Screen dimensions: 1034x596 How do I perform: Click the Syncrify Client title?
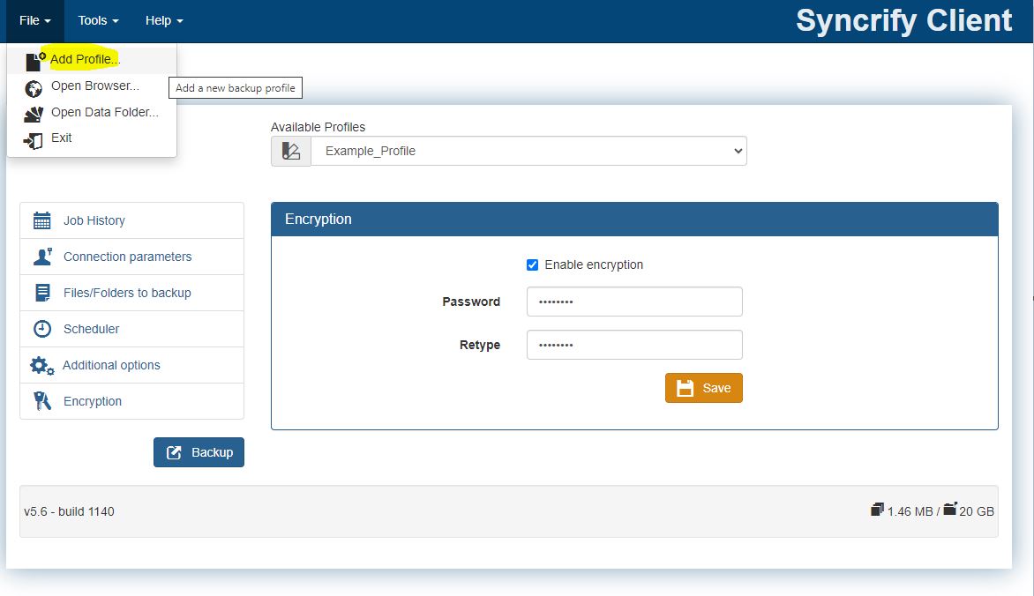pos(903,20)
